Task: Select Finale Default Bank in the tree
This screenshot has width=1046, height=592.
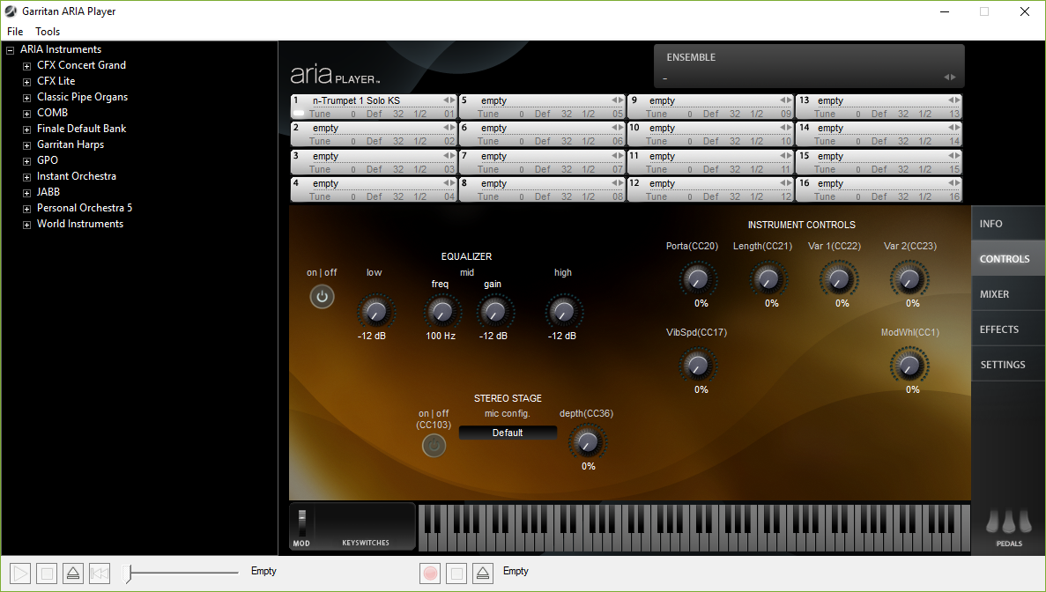Action: (x=81, y=129)
